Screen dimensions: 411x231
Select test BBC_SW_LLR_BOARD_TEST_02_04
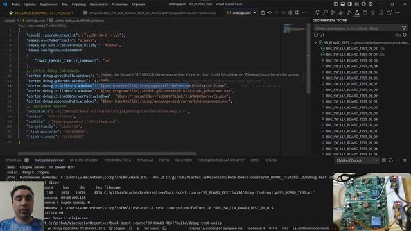click(x=351, y=119)
